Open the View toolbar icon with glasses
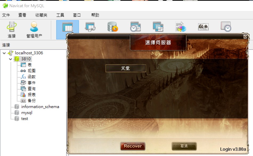Screen dimensions: 253x156 (90, 27)
